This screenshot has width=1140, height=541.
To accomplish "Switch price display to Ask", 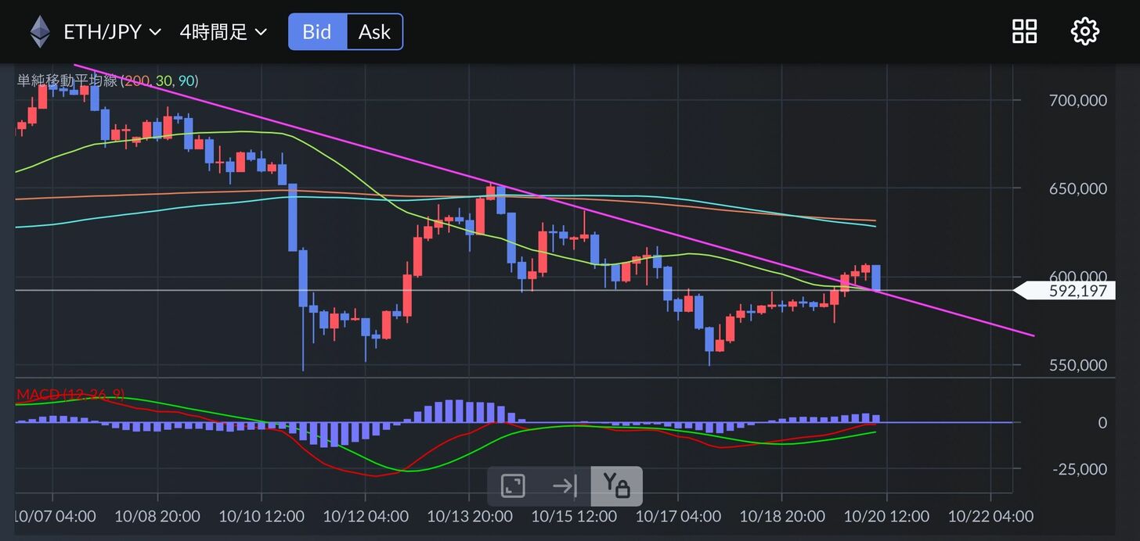I will tap(374, 32).
